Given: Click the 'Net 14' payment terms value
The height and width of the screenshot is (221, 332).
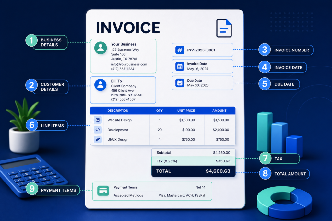Looking at the screenshot, I should point(200,187).
